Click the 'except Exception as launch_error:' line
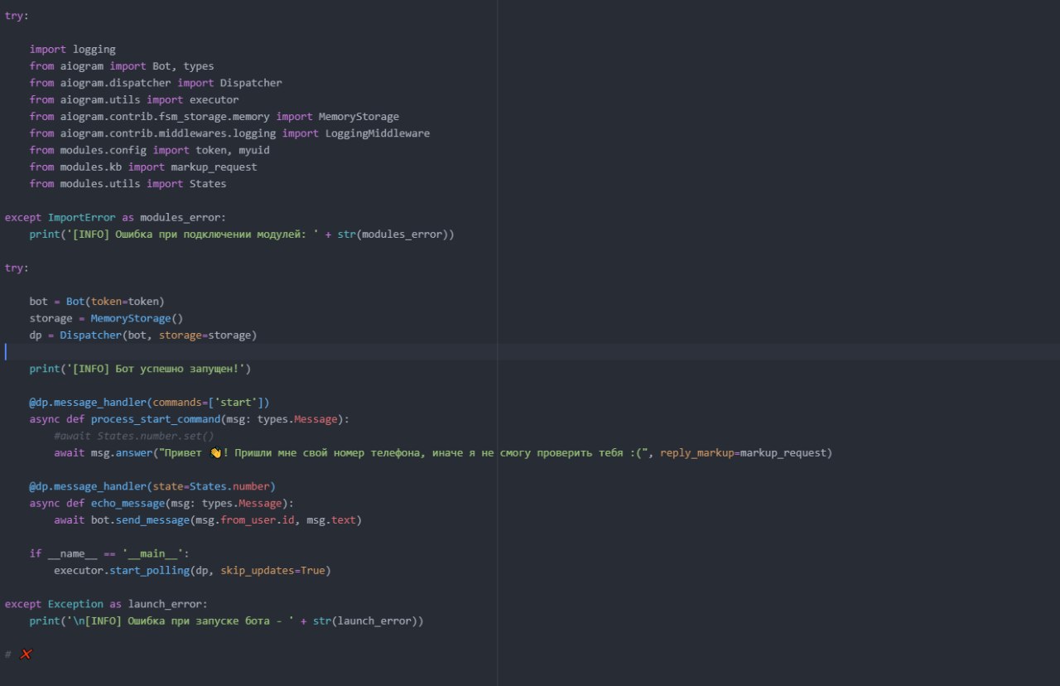This screenshot has width=1060, height=686. click(x=106, y=604)
